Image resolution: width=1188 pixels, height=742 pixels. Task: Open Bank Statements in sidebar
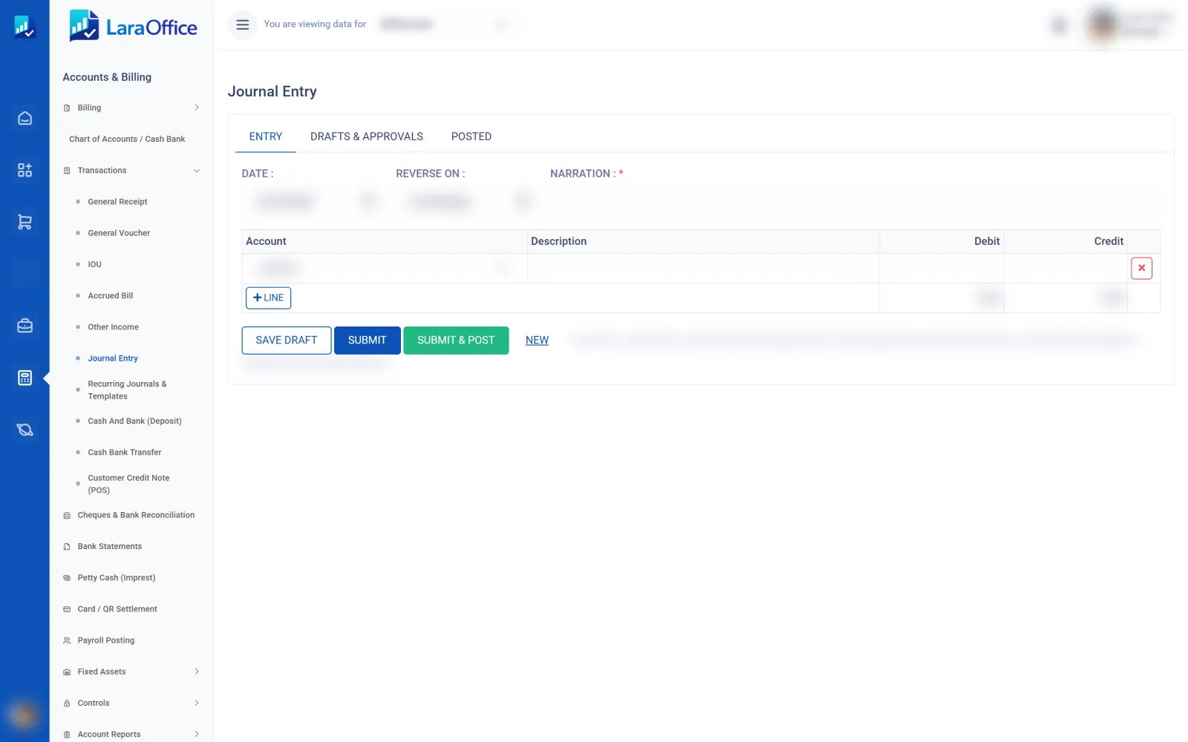[109, 546]
